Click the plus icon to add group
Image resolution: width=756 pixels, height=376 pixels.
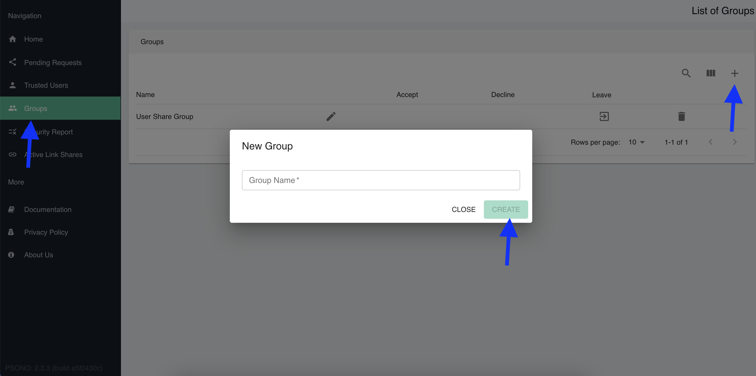[x=734, y=73]
